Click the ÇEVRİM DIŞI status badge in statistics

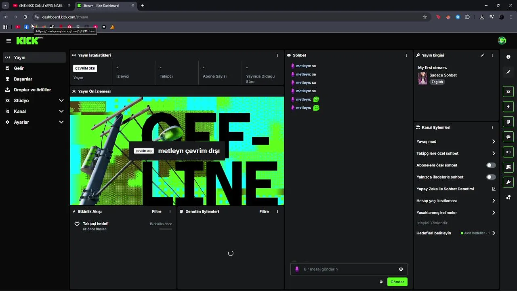(x=85, y=69)
